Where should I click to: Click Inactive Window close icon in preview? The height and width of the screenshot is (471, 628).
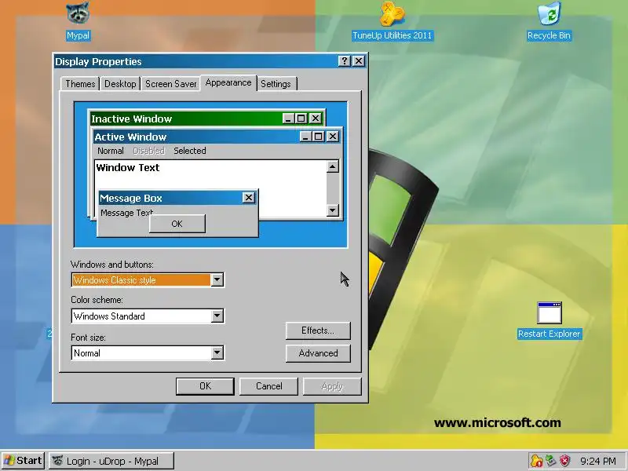(x=316, y=119)
